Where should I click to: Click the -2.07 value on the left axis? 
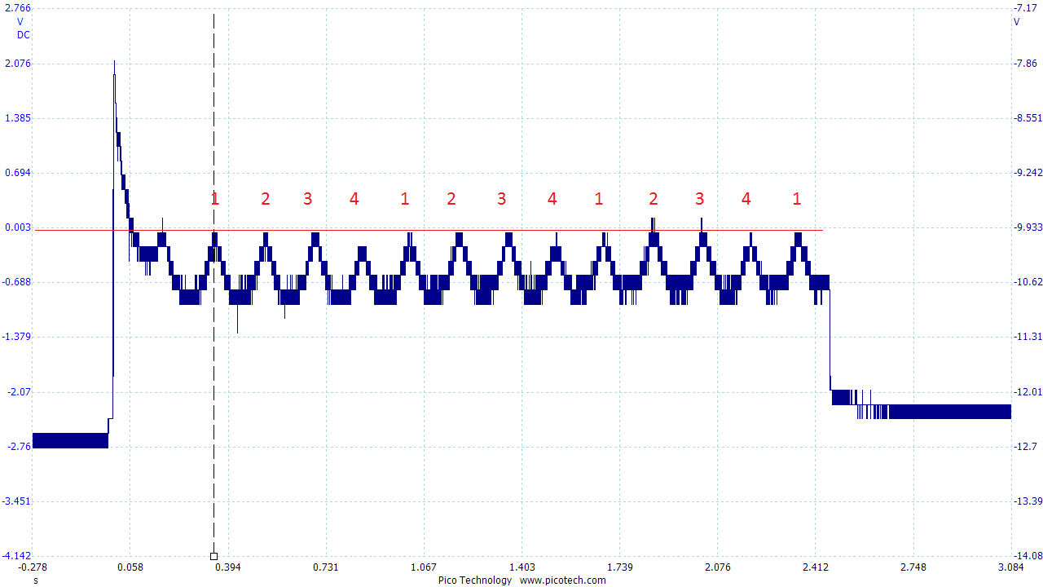[x=20, y=392]
